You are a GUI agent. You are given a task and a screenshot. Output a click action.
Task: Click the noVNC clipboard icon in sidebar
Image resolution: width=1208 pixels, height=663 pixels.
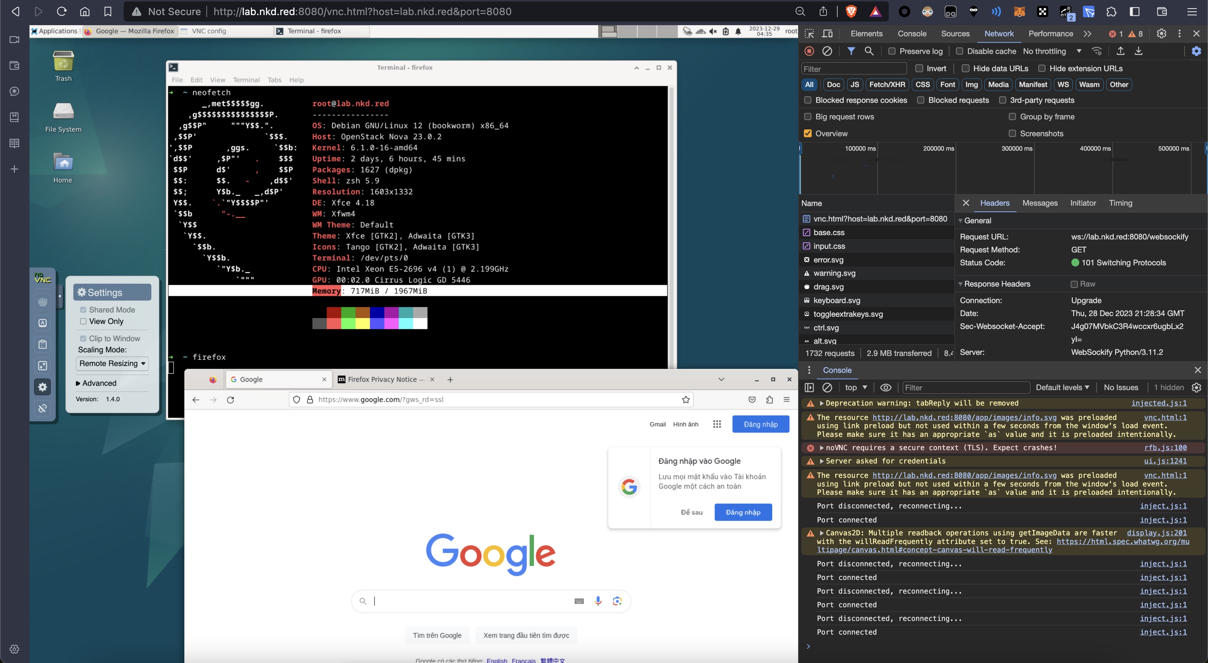(x=43, y=344)
